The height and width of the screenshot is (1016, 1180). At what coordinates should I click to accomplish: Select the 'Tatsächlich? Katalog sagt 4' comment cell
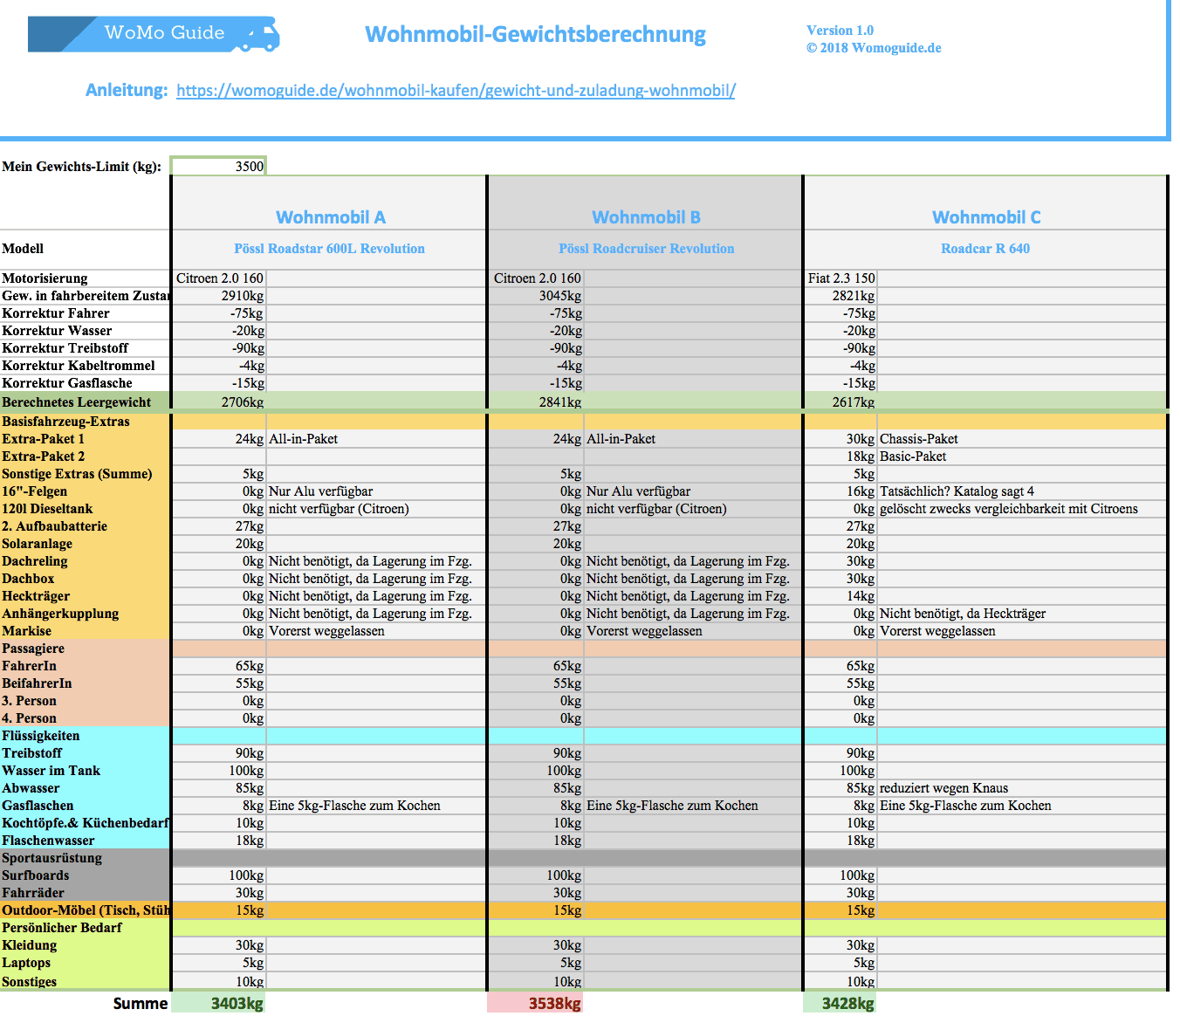1021,491
